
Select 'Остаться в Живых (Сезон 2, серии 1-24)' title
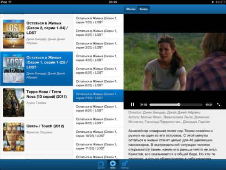pos(47,28)
